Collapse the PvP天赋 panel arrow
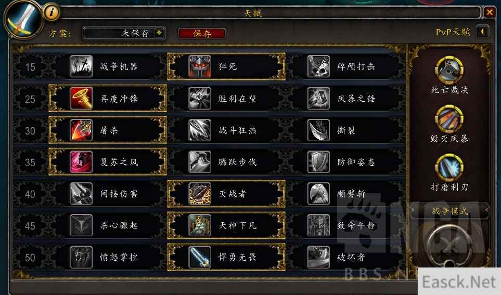Image resolution: width=501 pixels, height=295 pixels. 482,32
